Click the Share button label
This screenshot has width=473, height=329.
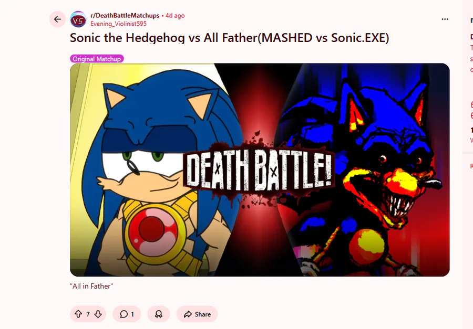(203, 314)
